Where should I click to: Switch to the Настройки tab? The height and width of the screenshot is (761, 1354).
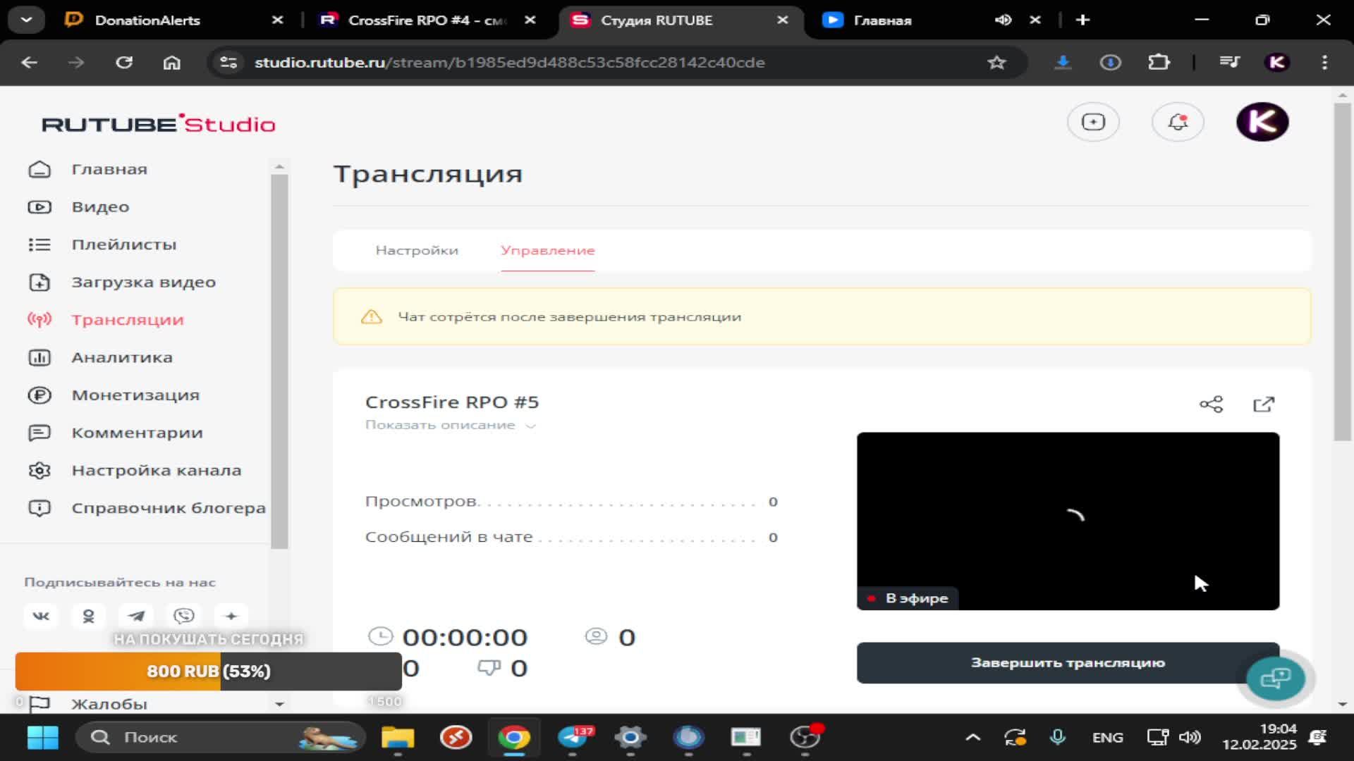pyautogui.click(x=417, y=250)
